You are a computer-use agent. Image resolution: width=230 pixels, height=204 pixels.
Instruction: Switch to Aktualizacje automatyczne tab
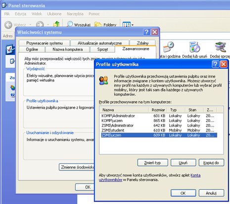(x=99, y=43)
